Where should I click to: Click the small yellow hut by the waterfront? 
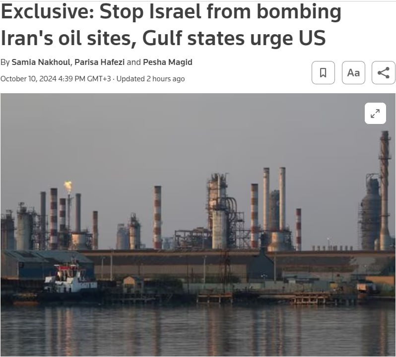coord(133,285)
